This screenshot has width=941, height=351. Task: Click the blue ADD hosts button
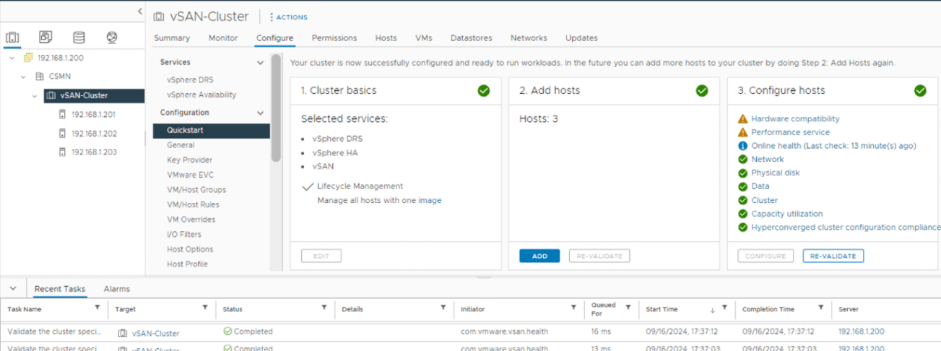[x=539, y=256]
